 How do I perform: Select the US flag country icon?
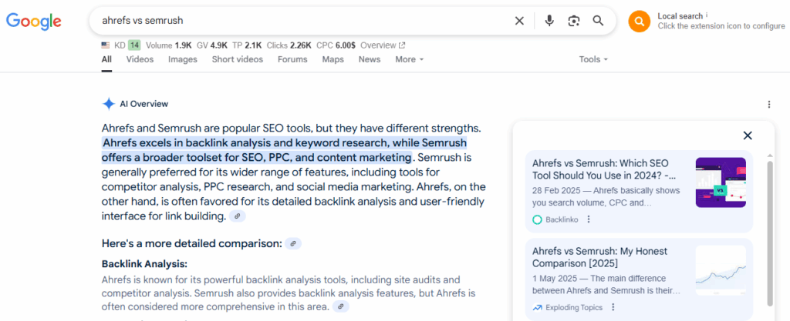click(105, 45)
